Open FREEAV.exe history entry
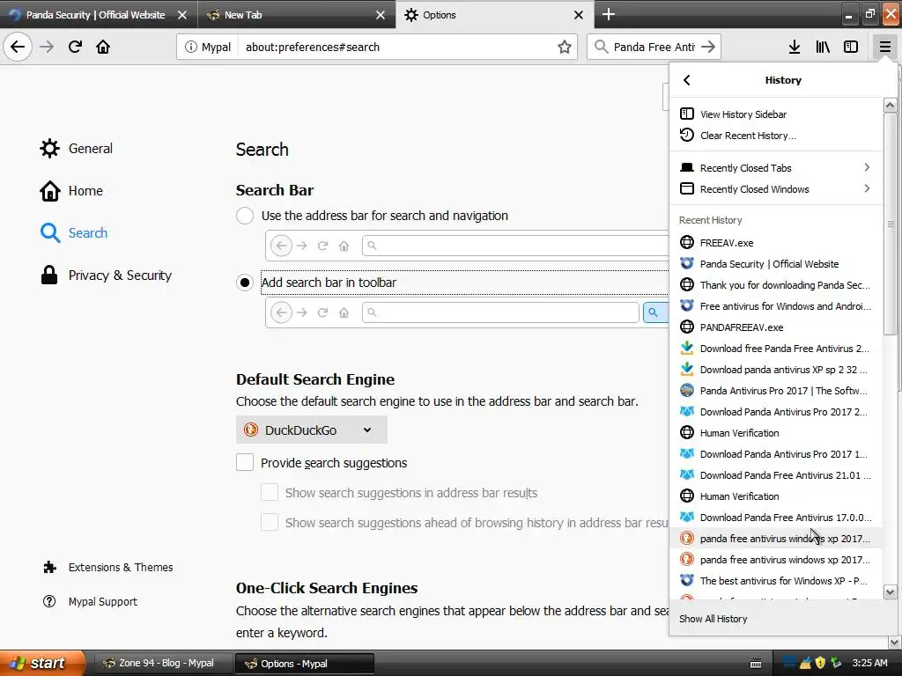Screen dimensions: 902x676 tap(775, 243)
